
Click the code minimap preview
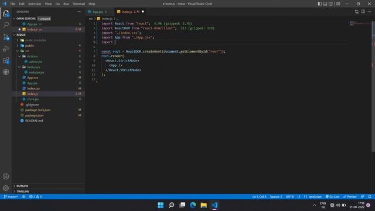click(359, 23)
